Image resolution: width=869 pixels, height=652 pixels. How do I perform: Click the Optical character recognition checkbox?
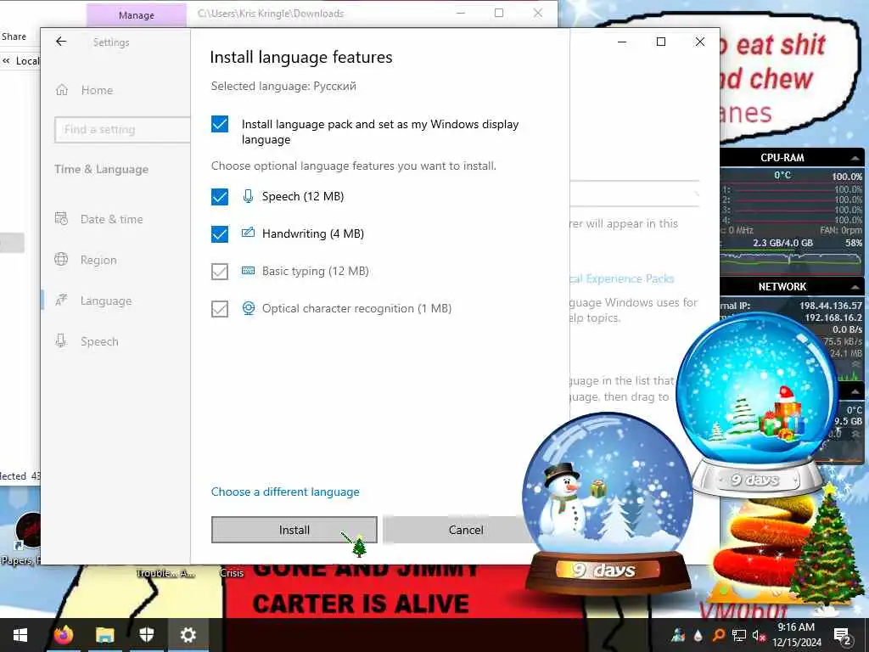pyautogui.click(x=220, y=309)
